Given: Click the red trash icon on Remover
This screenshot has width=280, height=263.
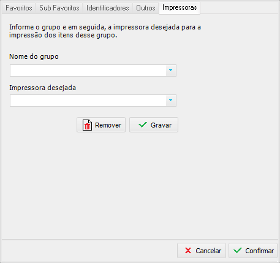Looking at the screenshot, I should click(87, 125).
